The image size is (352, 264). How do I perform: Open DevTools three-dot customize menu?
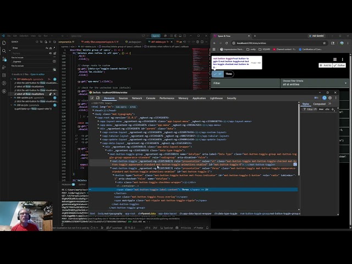pos(336,98)
